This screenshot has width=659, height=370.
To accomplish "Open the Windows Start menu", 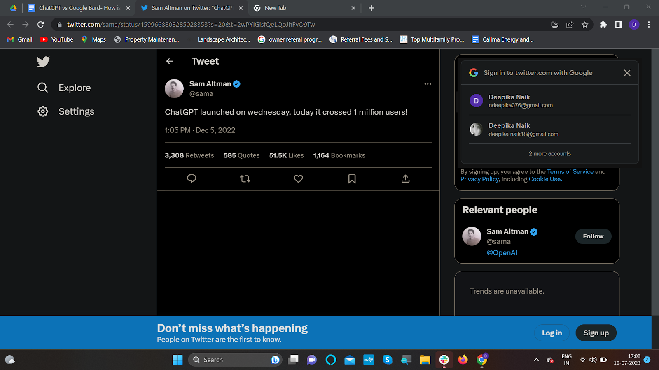I will (x=178, y=360).
